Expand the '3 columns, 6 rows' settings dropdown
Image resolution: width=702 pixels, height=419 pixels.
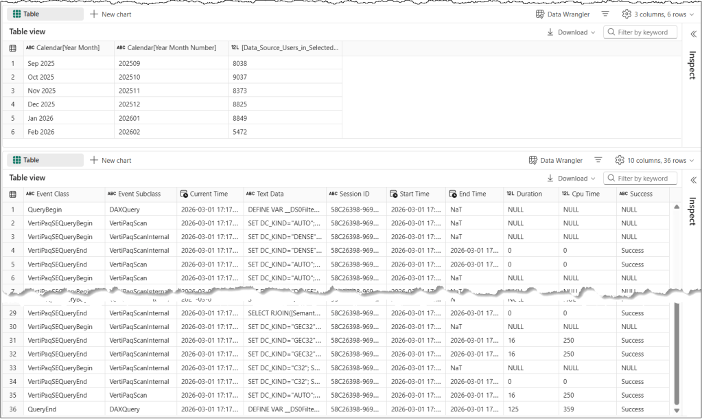[x=658, y=14]
